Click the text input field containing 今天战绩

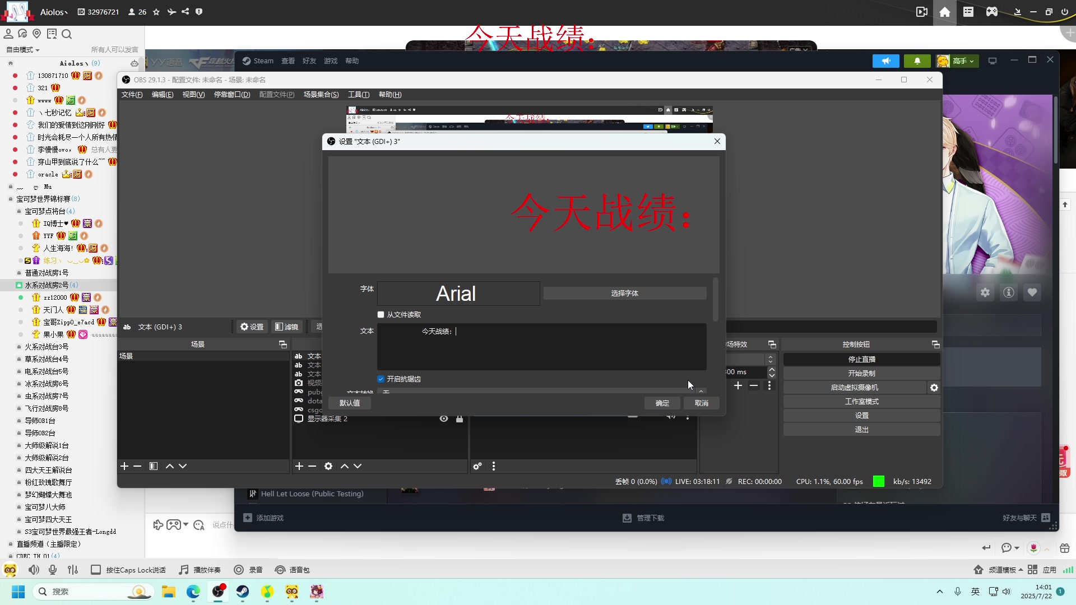click(542, 347)
